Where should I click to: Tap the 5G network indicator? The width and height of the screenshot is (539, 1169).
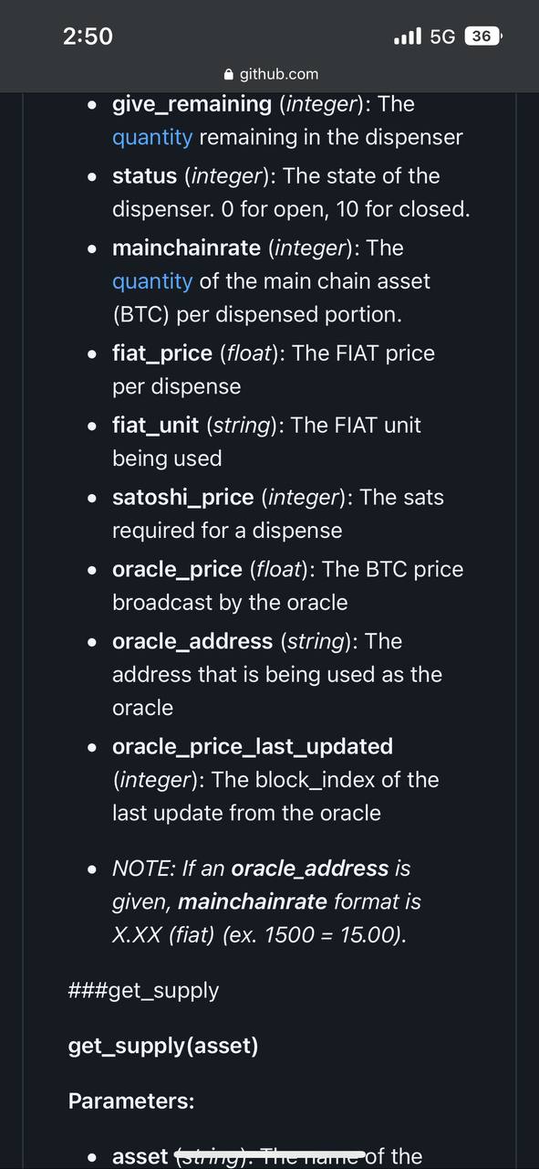pyautogui.click(x=442, y=37)
